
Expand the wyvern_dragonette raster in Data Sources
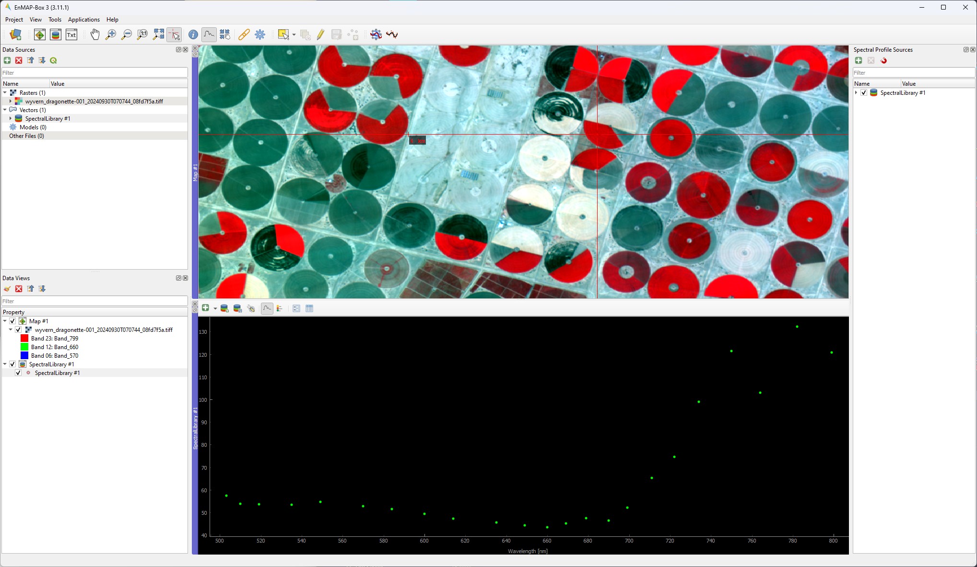click(x=11, y=102)
